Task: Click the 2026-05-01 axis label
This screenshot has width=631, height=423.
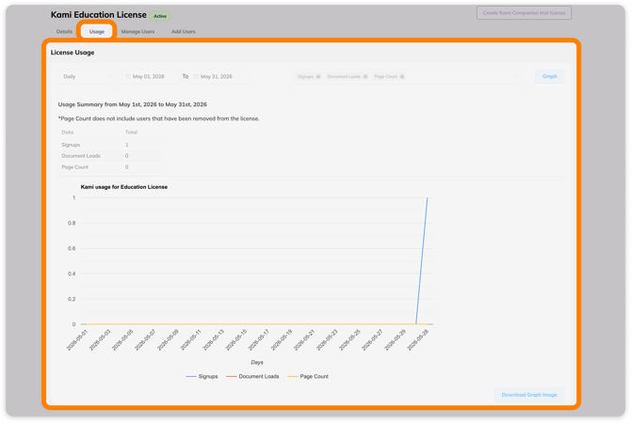Action: [x=77, y=340]
